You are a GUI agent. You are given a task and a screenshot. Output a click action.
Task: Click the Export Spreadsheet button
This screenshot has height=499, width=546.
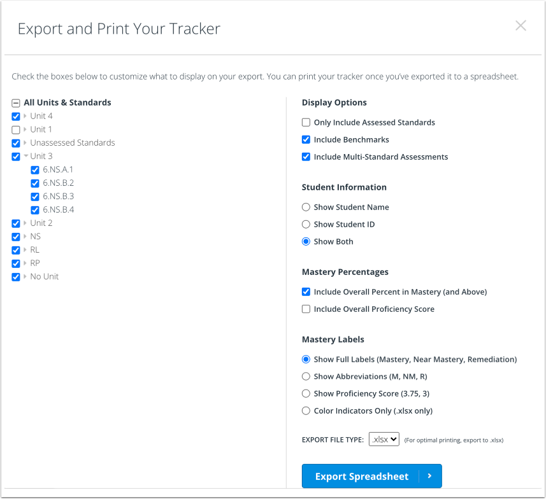363,475
